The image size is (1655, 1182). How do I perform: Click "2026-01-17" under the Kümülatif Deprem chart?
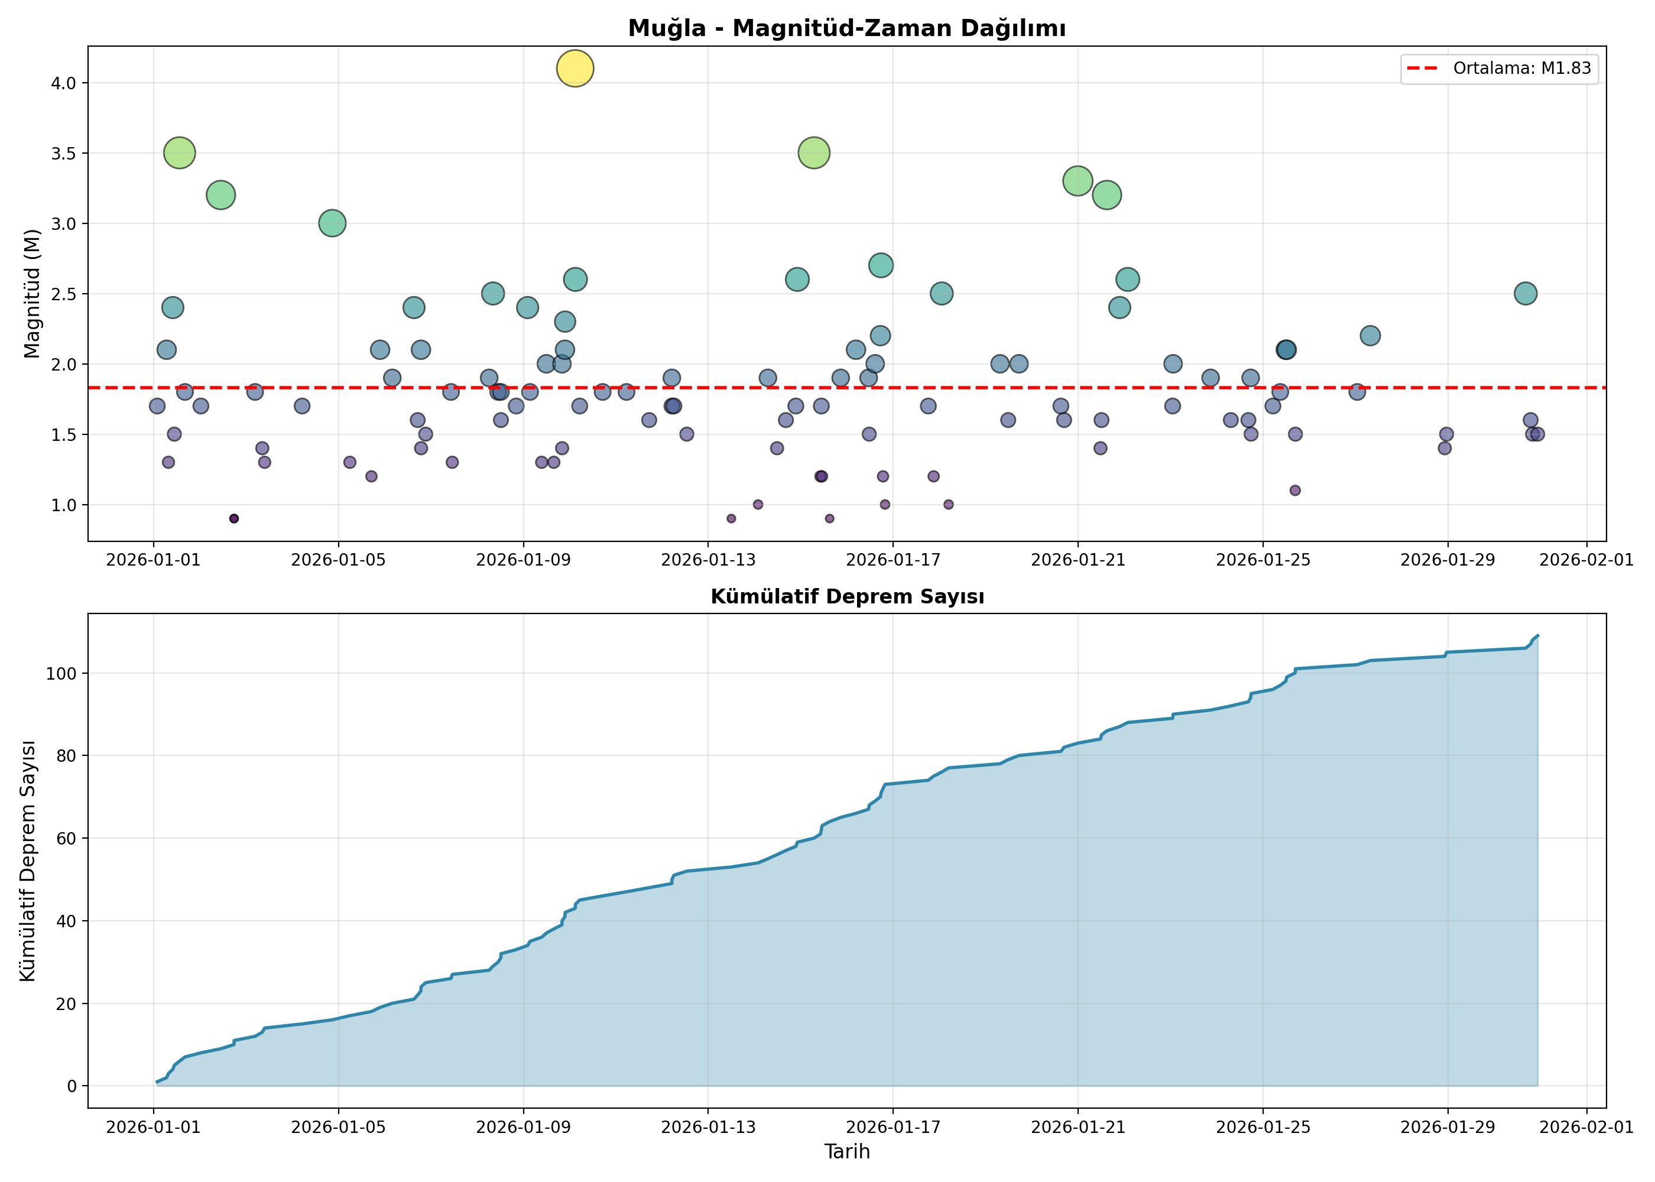point(893,1128)
